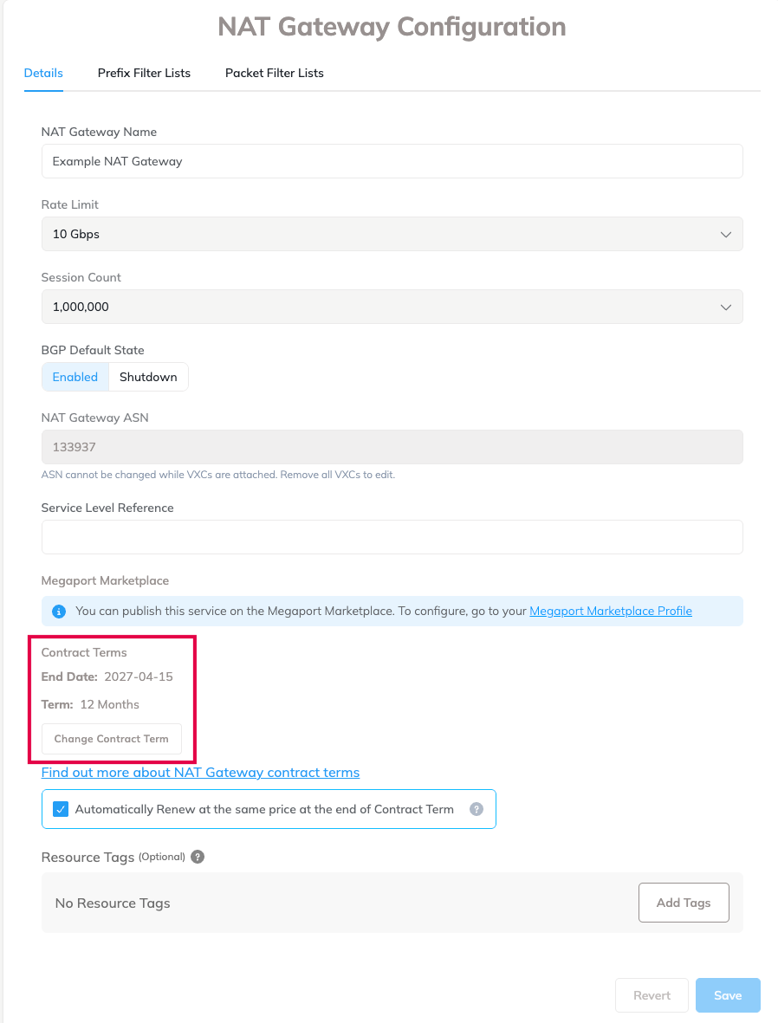Image resolution: width=778 pixels, height=1023 pixels.
Task: Switch to the Details tab
Action: [x=43, y=73]
